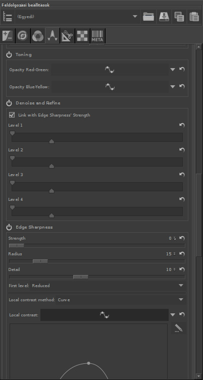The height and width of the screenshot is (380, 203).
Task: Toggle Denoise and Refine power button
Action: (x=9, y=103)
